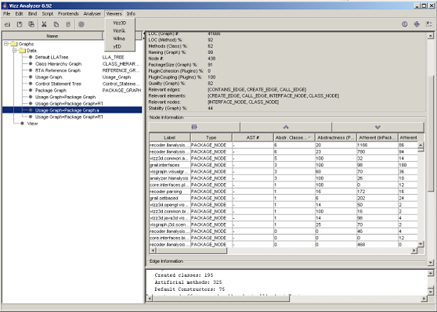Open the Bind menu

tap(32, 13)
